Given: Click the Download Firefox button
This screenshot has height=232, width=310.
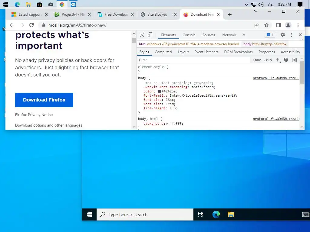Looking at the screenshot, I should [44, 100].
